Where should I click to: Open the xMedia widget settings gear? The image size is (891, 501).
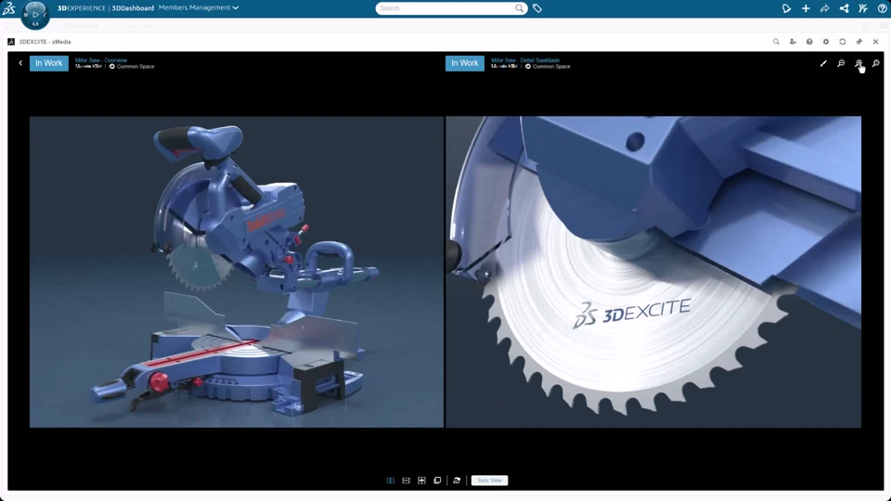826,42
